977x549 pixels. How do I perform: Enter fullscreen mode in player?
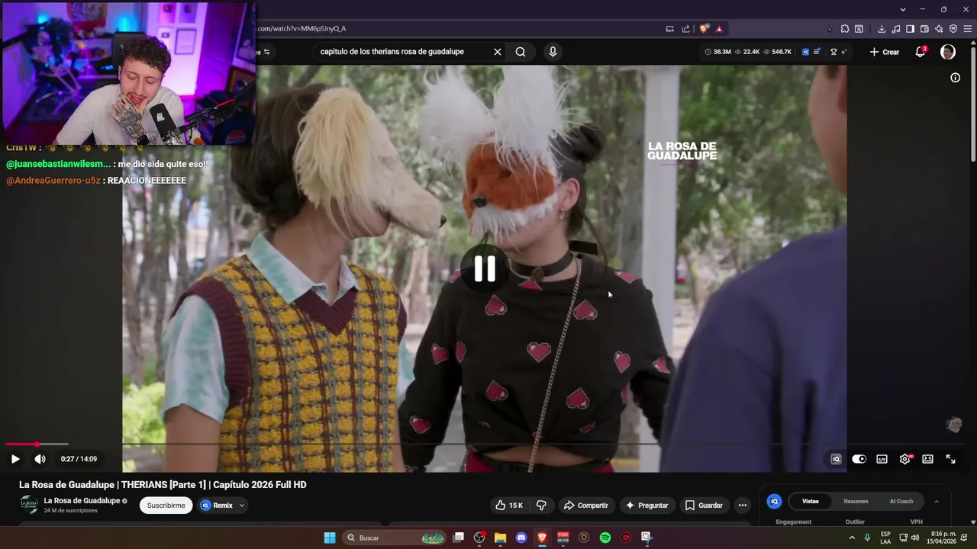(950, 459)
